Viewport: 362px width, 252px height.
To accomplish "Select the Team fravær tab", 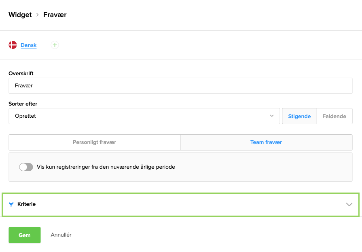I will click(x=266, y=142).
